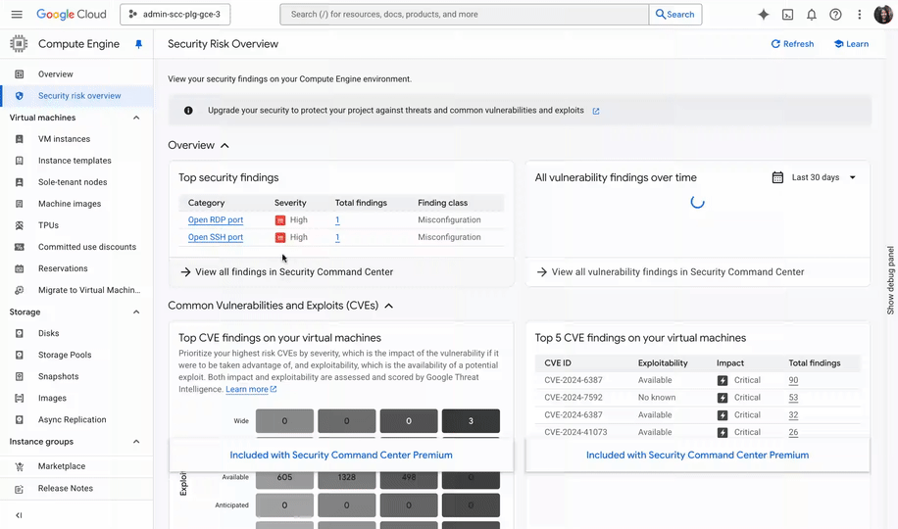This screenshot has width=898, height=529.
Task: Click the Refresh button
Action: pyautogui.click(x=792, y=44)
